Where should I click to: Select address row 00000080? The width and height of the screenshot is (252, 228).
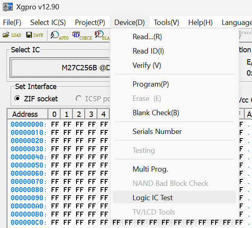[29, 190]
